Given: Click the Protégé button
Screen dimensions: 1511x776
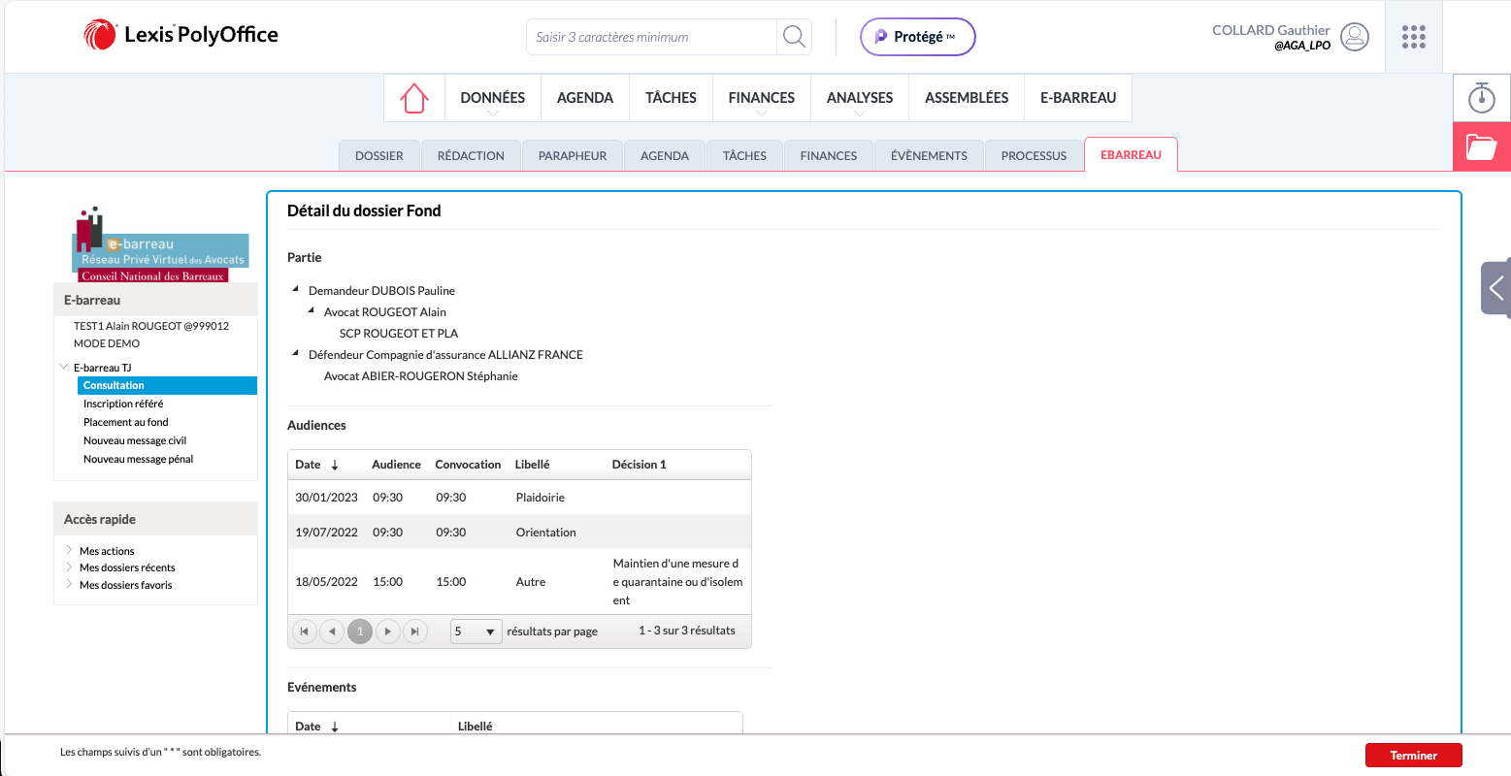Looking at the screenshot, I should 917,37.
